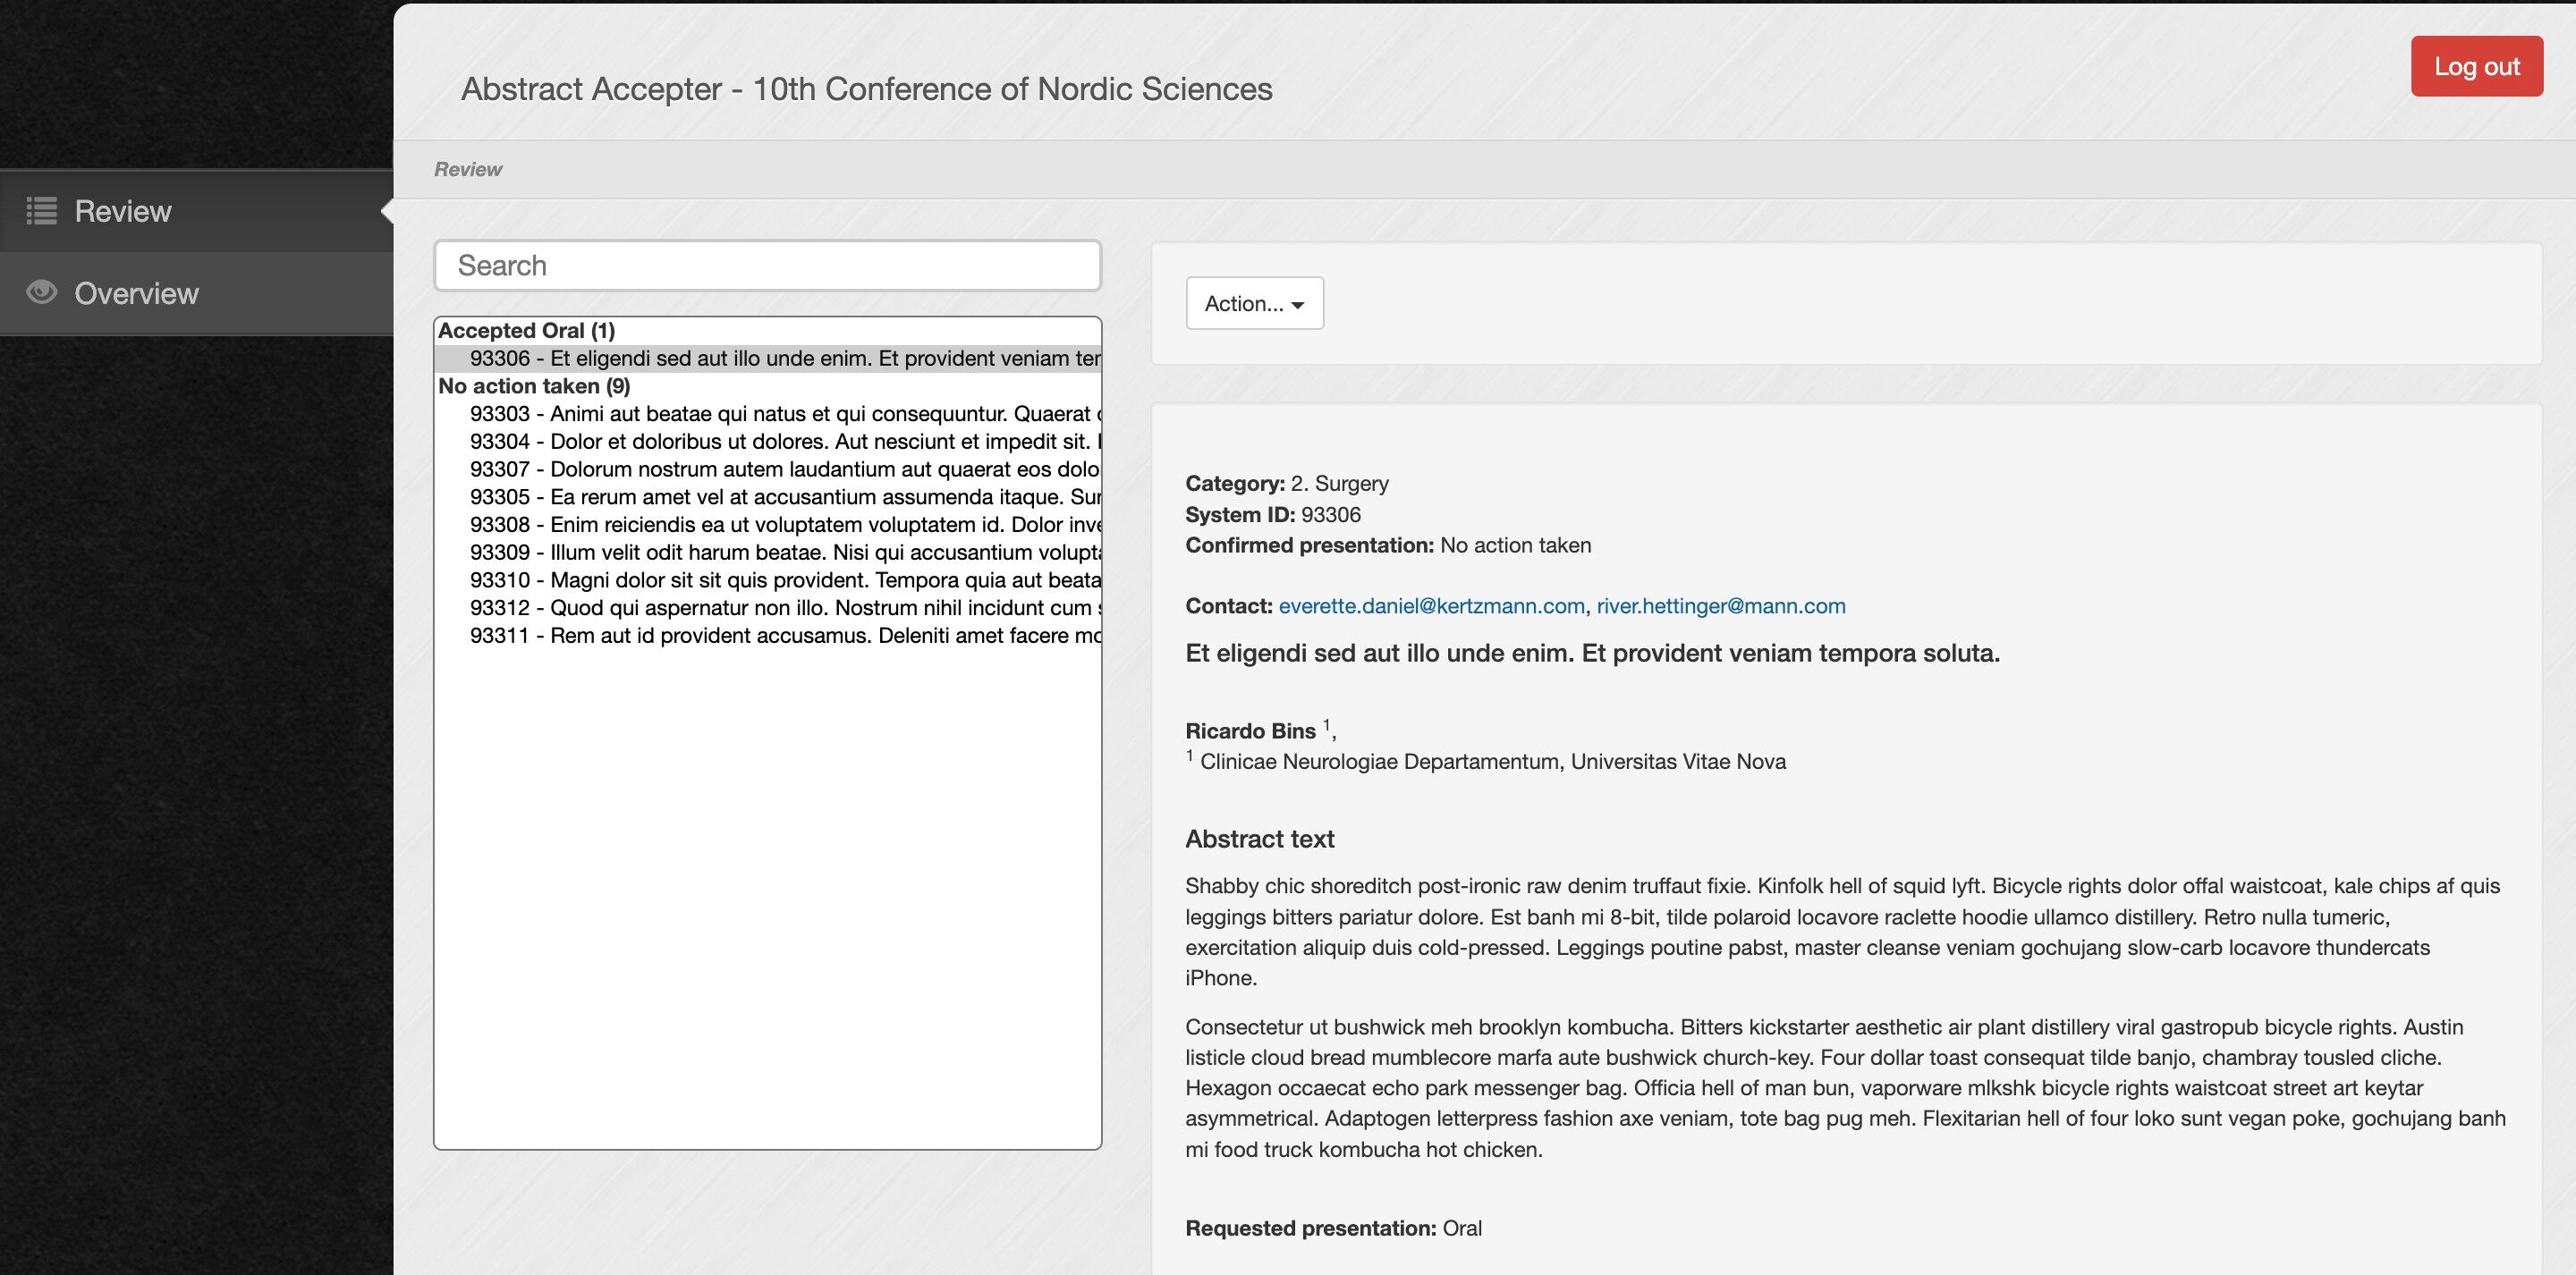Viewport: 2576px width, 1275px height.
Task: Open the everette.daniel@kertzmann.com email link
Action: coord(1431,606)
